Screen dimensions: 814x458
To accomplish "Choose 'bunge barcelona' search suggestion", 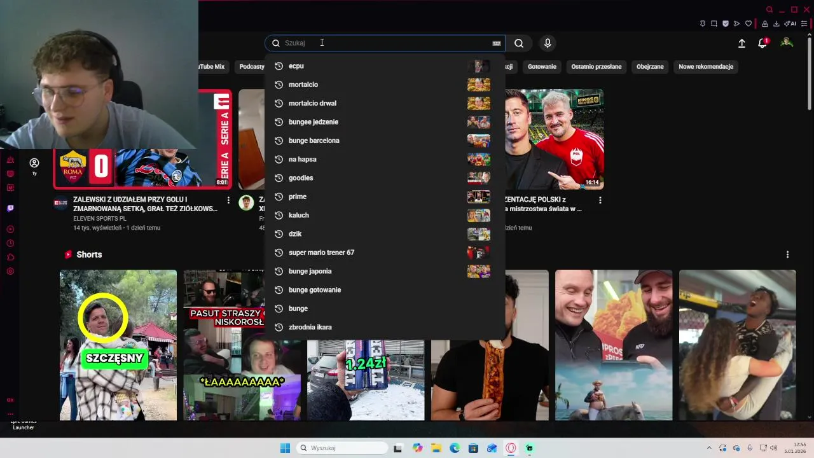I will pos(385,141).
